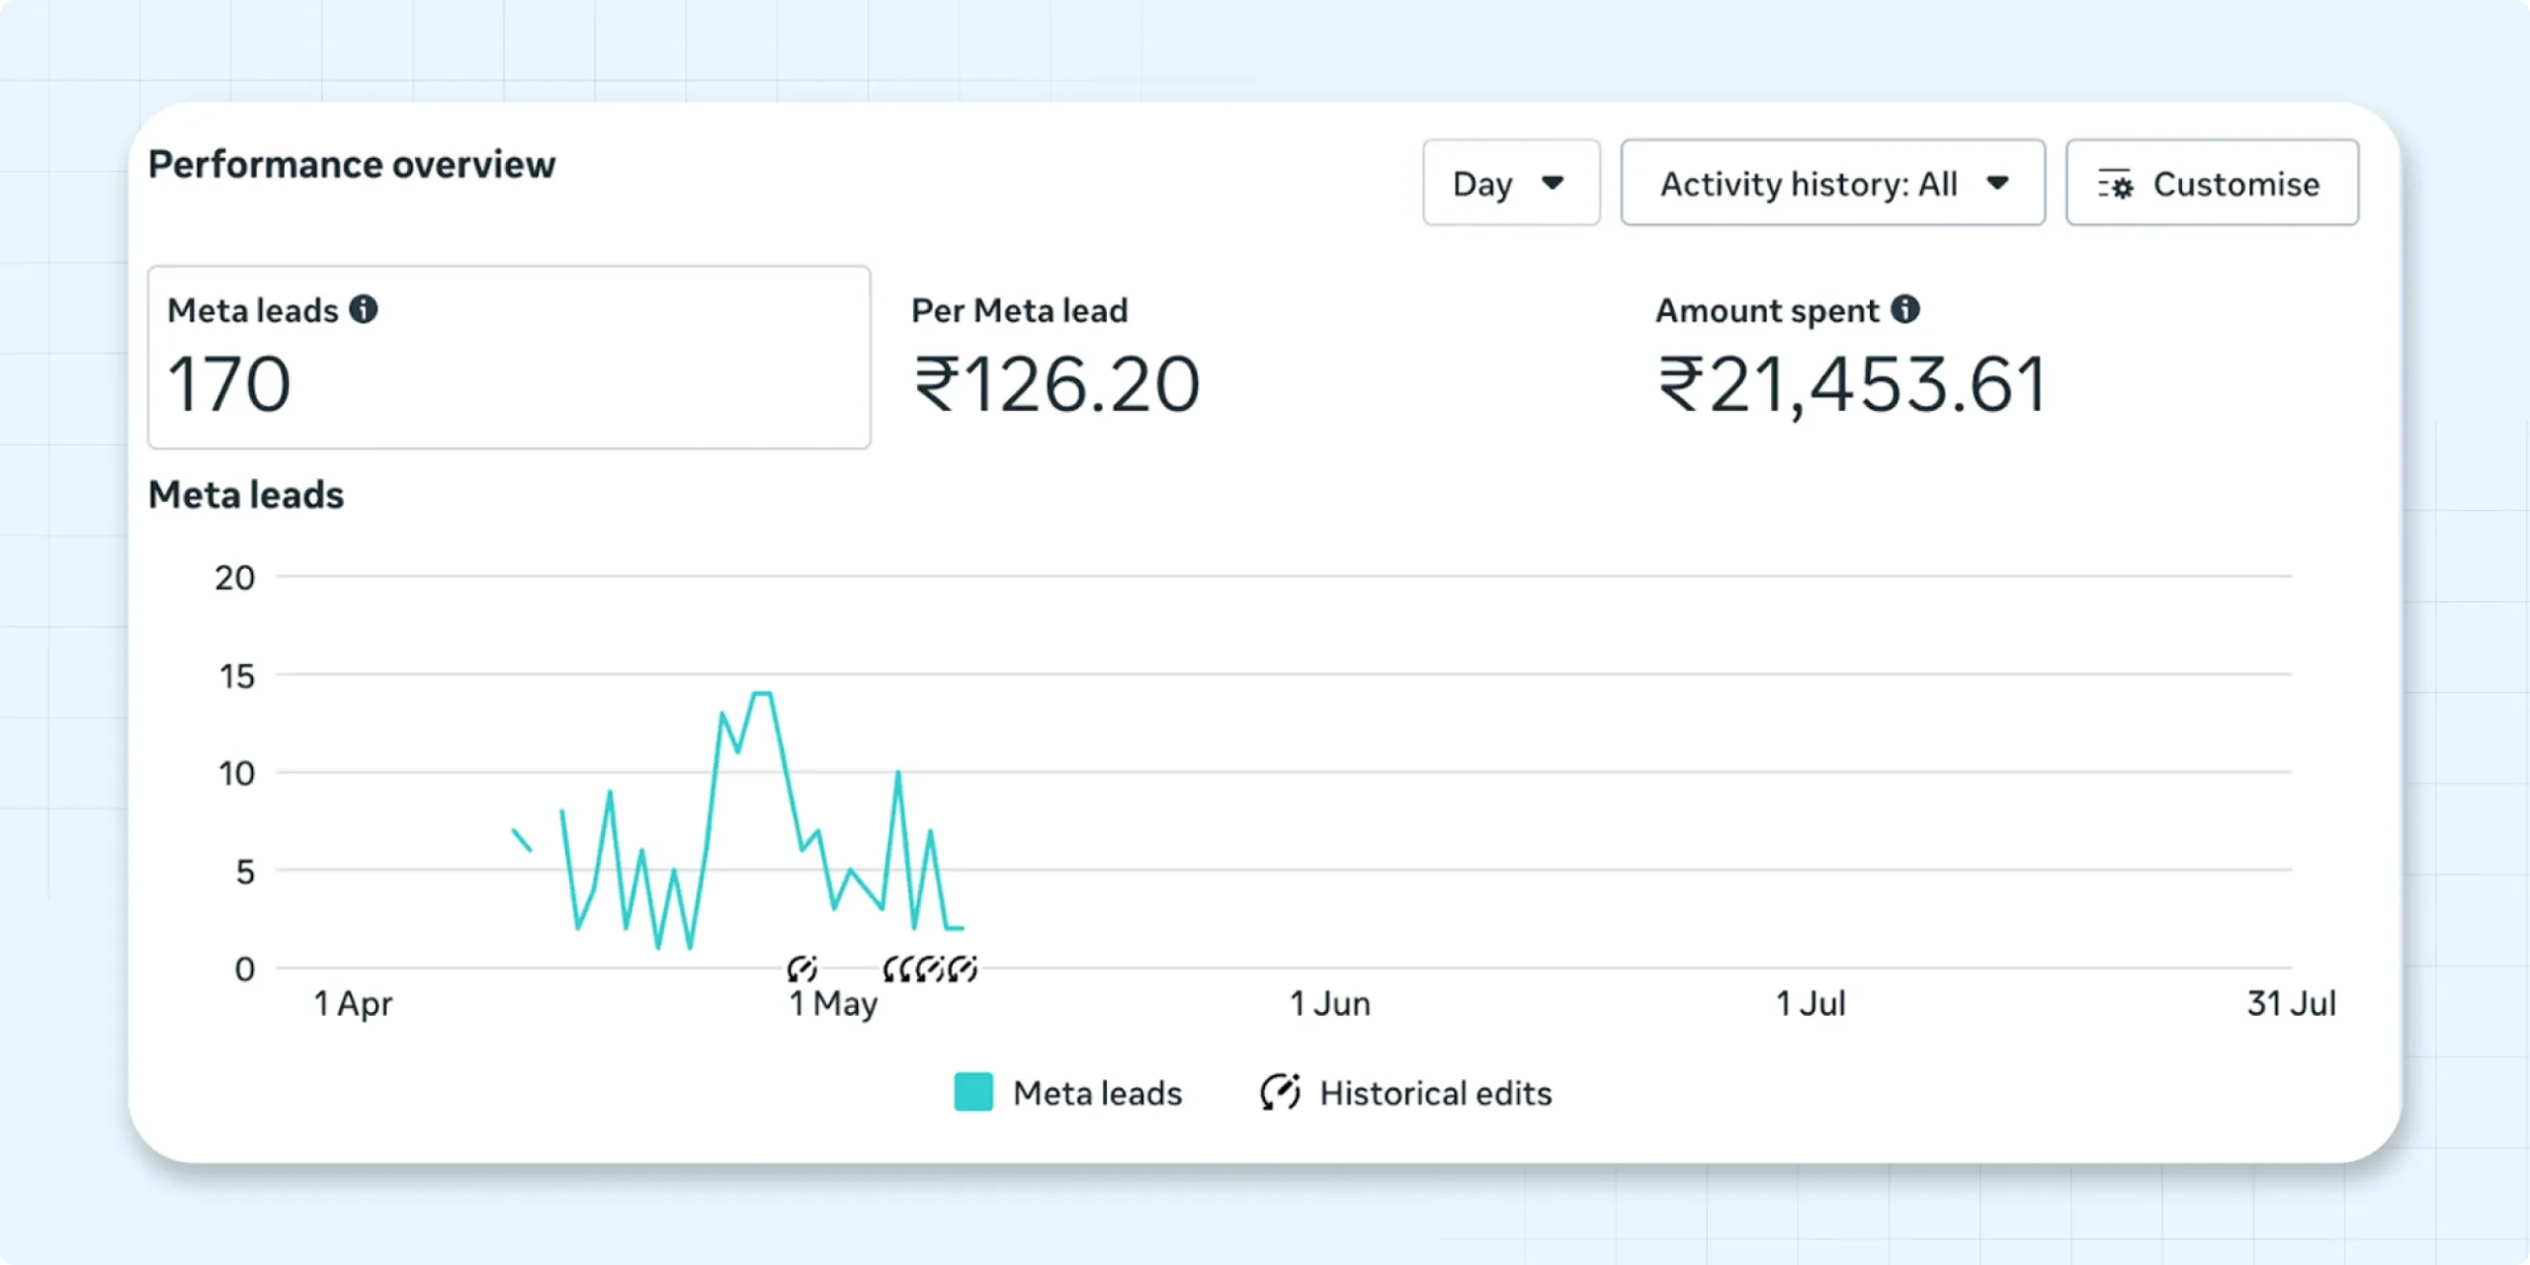This screenshot has height=1265, width=2530.
Task: Click the caret arrow beside Day
Action: (1553, 183)
